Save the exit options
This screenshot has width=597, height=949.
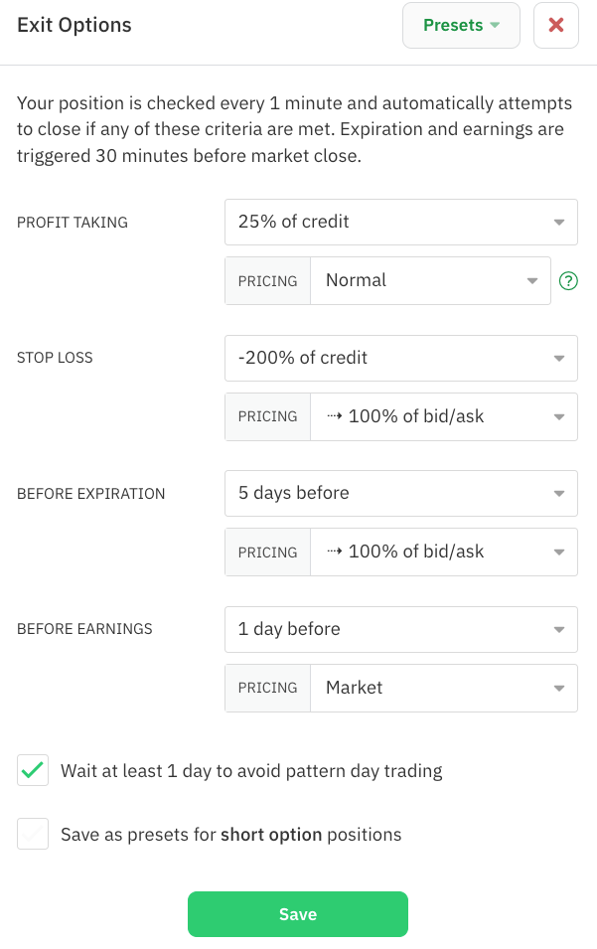298,914
